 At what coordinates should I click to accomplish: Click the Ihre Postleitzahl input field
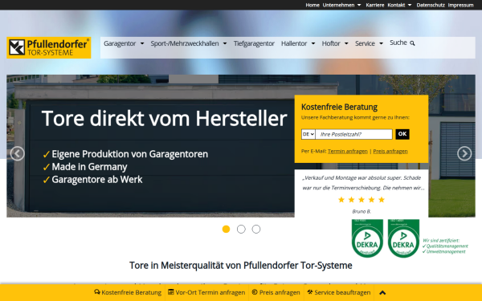353,134
